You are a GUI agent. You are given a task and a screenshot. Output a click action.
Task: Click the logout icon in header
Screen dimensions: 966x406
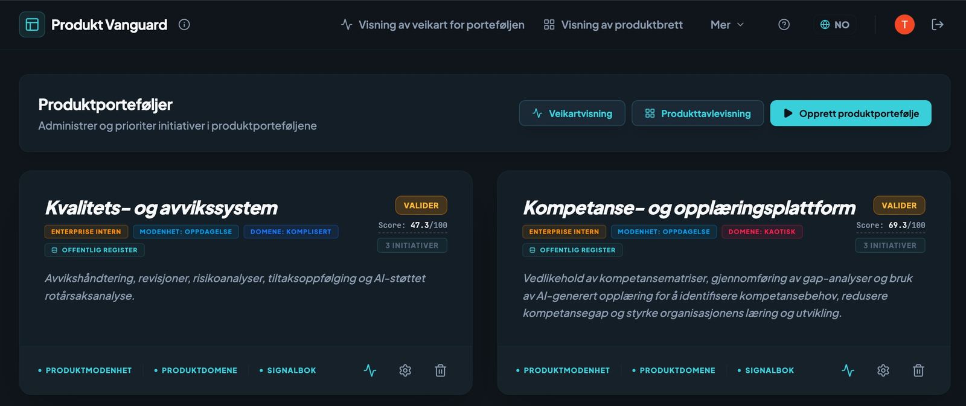938,25
